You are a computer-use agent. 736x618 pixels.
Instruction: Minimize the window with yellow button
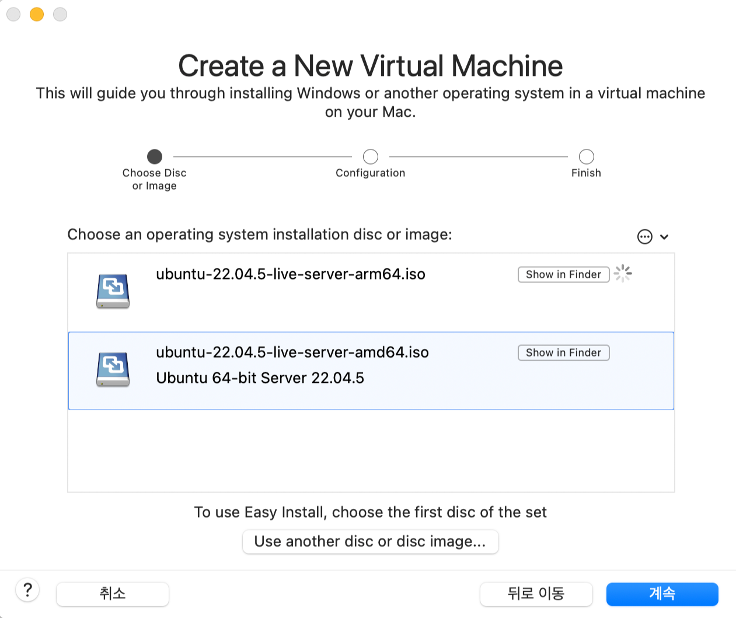37,14
